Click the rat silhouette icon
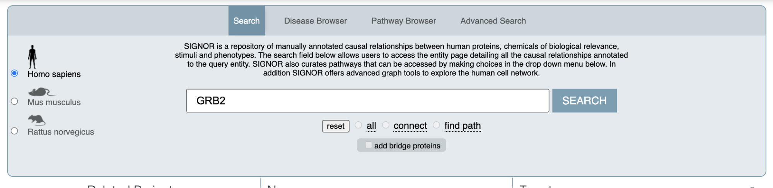 (37, 120)
